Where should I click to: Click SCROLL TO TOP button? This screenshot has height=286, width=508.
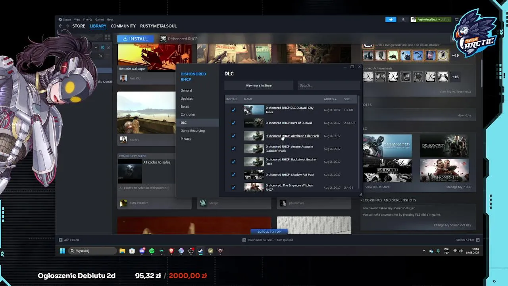[x=269, y=232]
